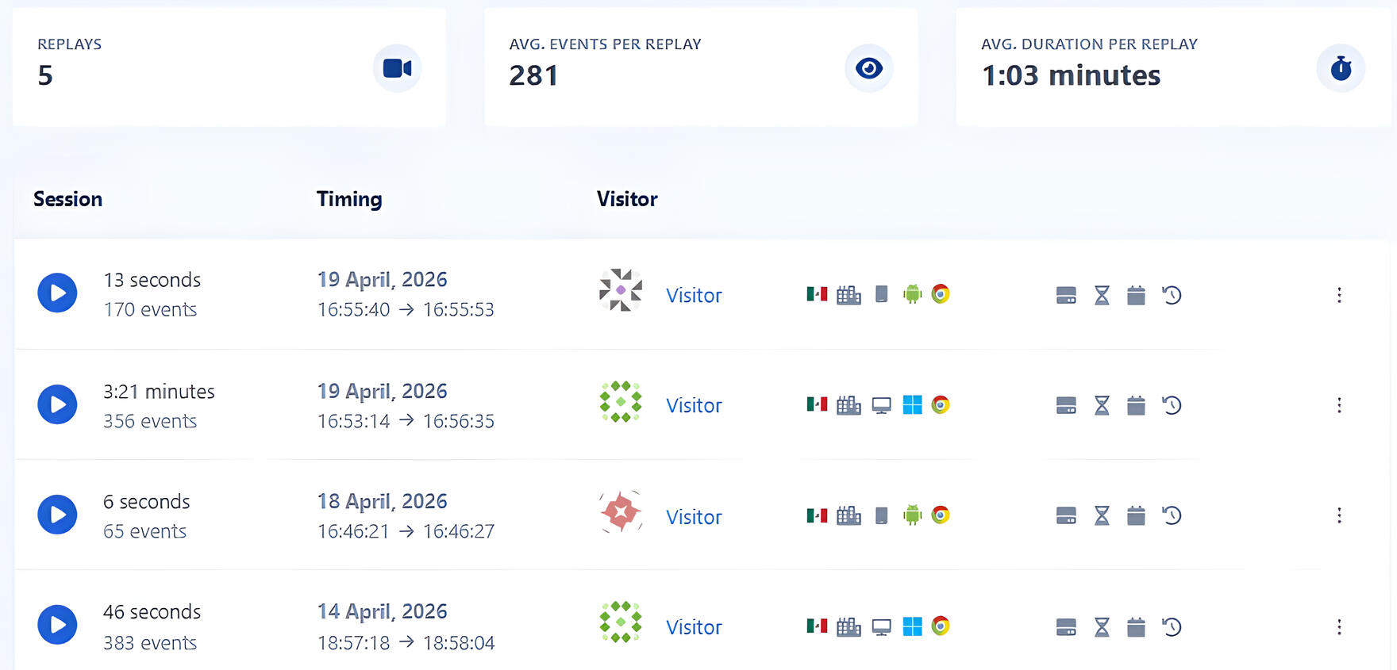Open Visitor link in 18 April row
Screen dimensions: 1397x670
pyautogui.click(x=694, y=517)
